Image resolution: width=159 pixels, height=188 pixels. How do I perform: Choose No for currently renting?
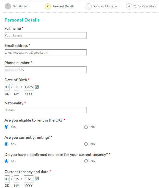coord(86,144)
